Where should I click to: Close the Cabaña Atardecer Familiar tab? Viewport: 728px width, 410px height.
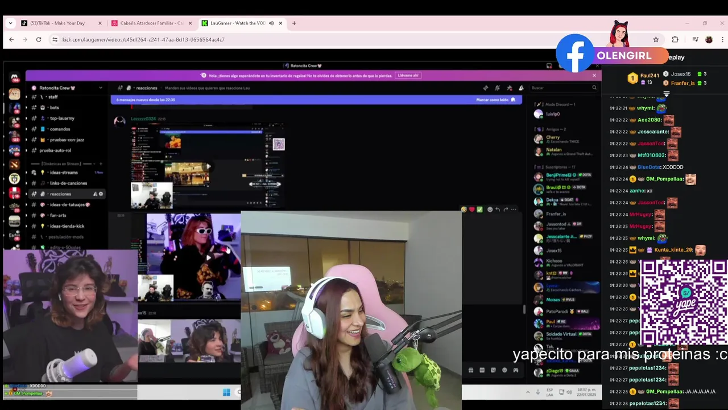[190, 23]
